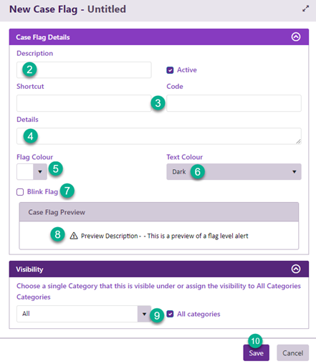Collapse the Case Flag Details section

296,37
